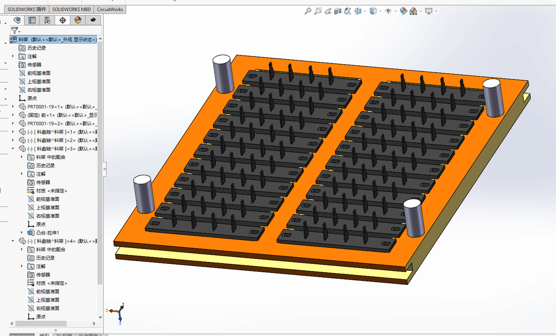Click Previous View icon

point(328,11)
